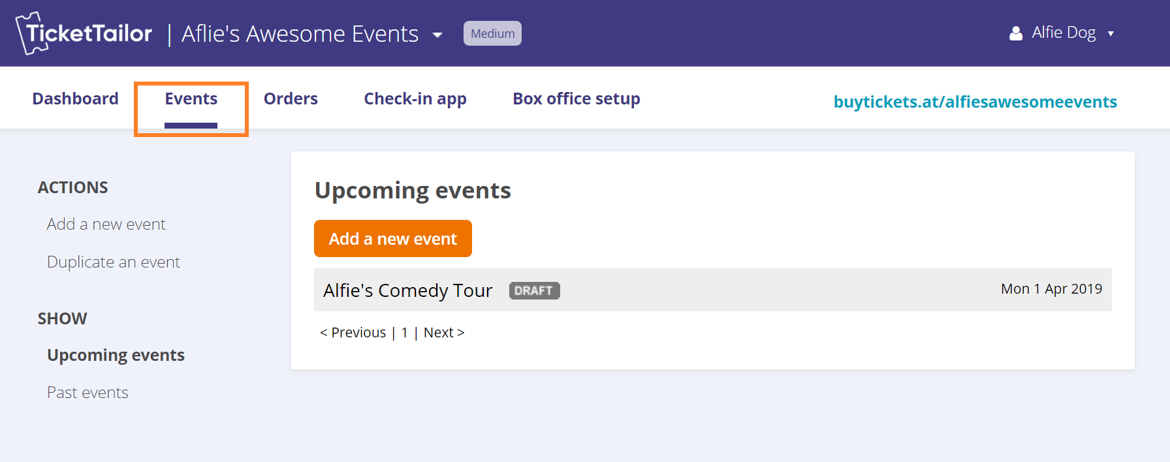Open the Orders tab
Screen dimensions: 1170x462
pos(291,99)
